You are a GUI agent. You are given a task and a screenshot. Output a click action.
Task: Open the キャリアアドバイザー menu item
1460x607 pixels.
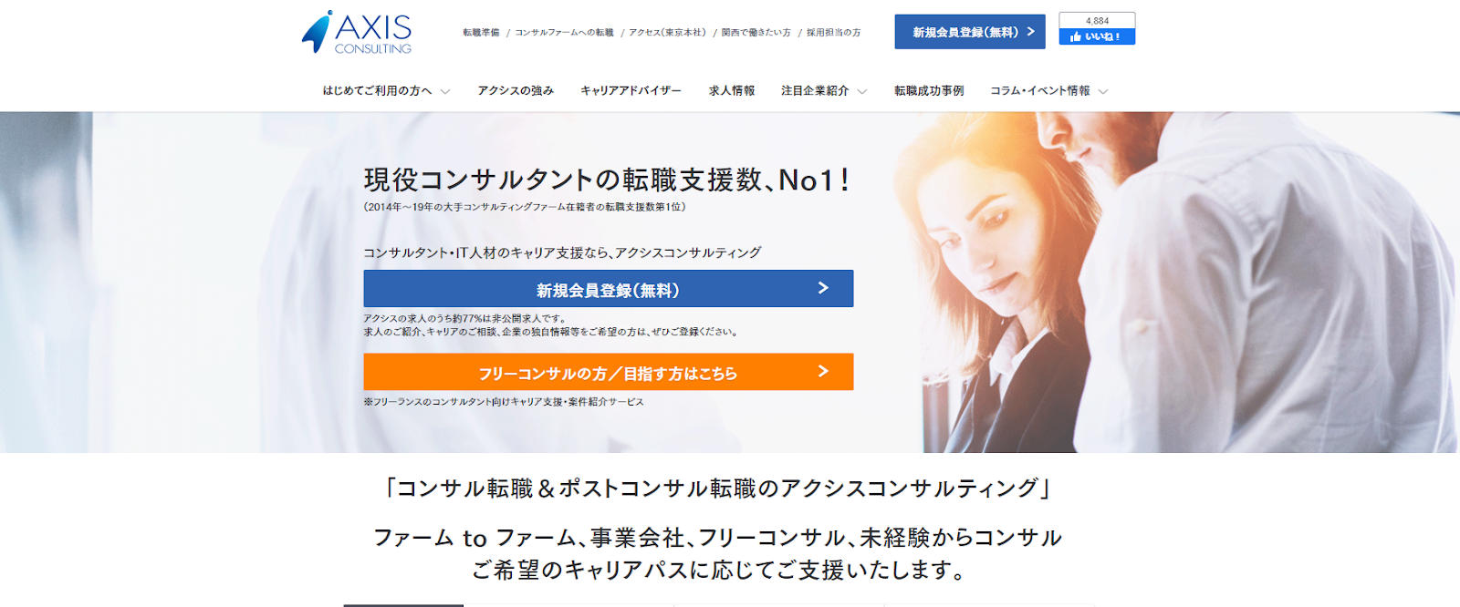631,91
